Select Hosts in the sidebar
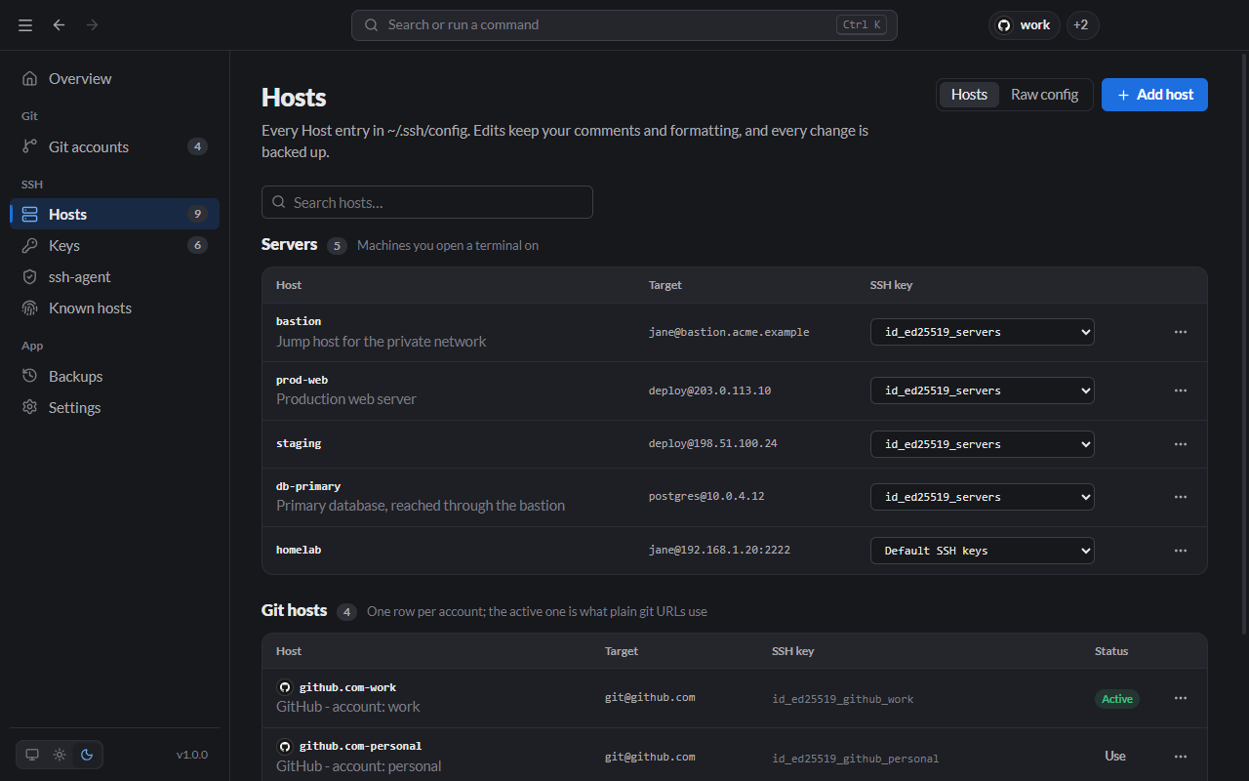1249x781 pixels. tap(114, 215)
